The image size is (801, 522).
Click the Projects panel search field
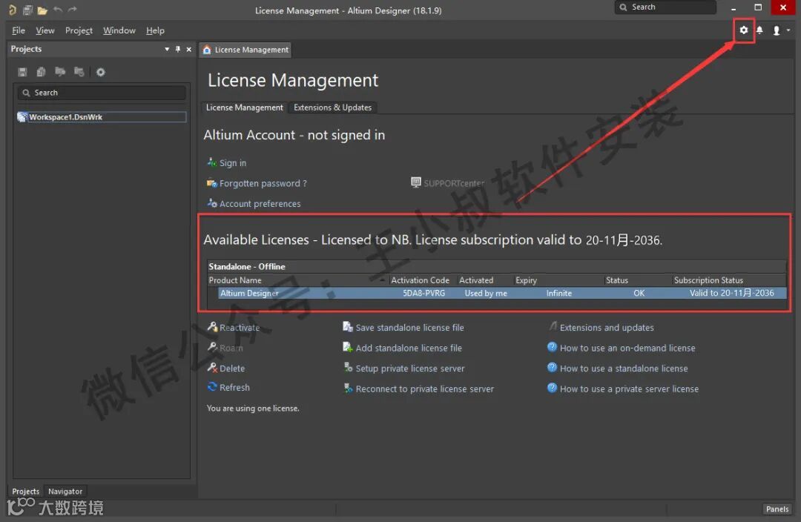click(x=102, y=93)
